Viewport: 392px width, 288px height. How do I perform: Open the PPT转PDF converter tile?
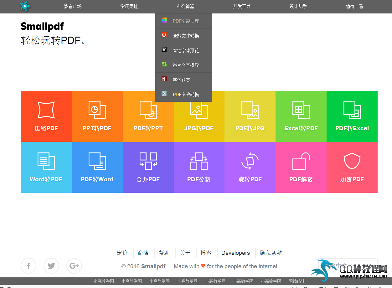pos(97,116)
